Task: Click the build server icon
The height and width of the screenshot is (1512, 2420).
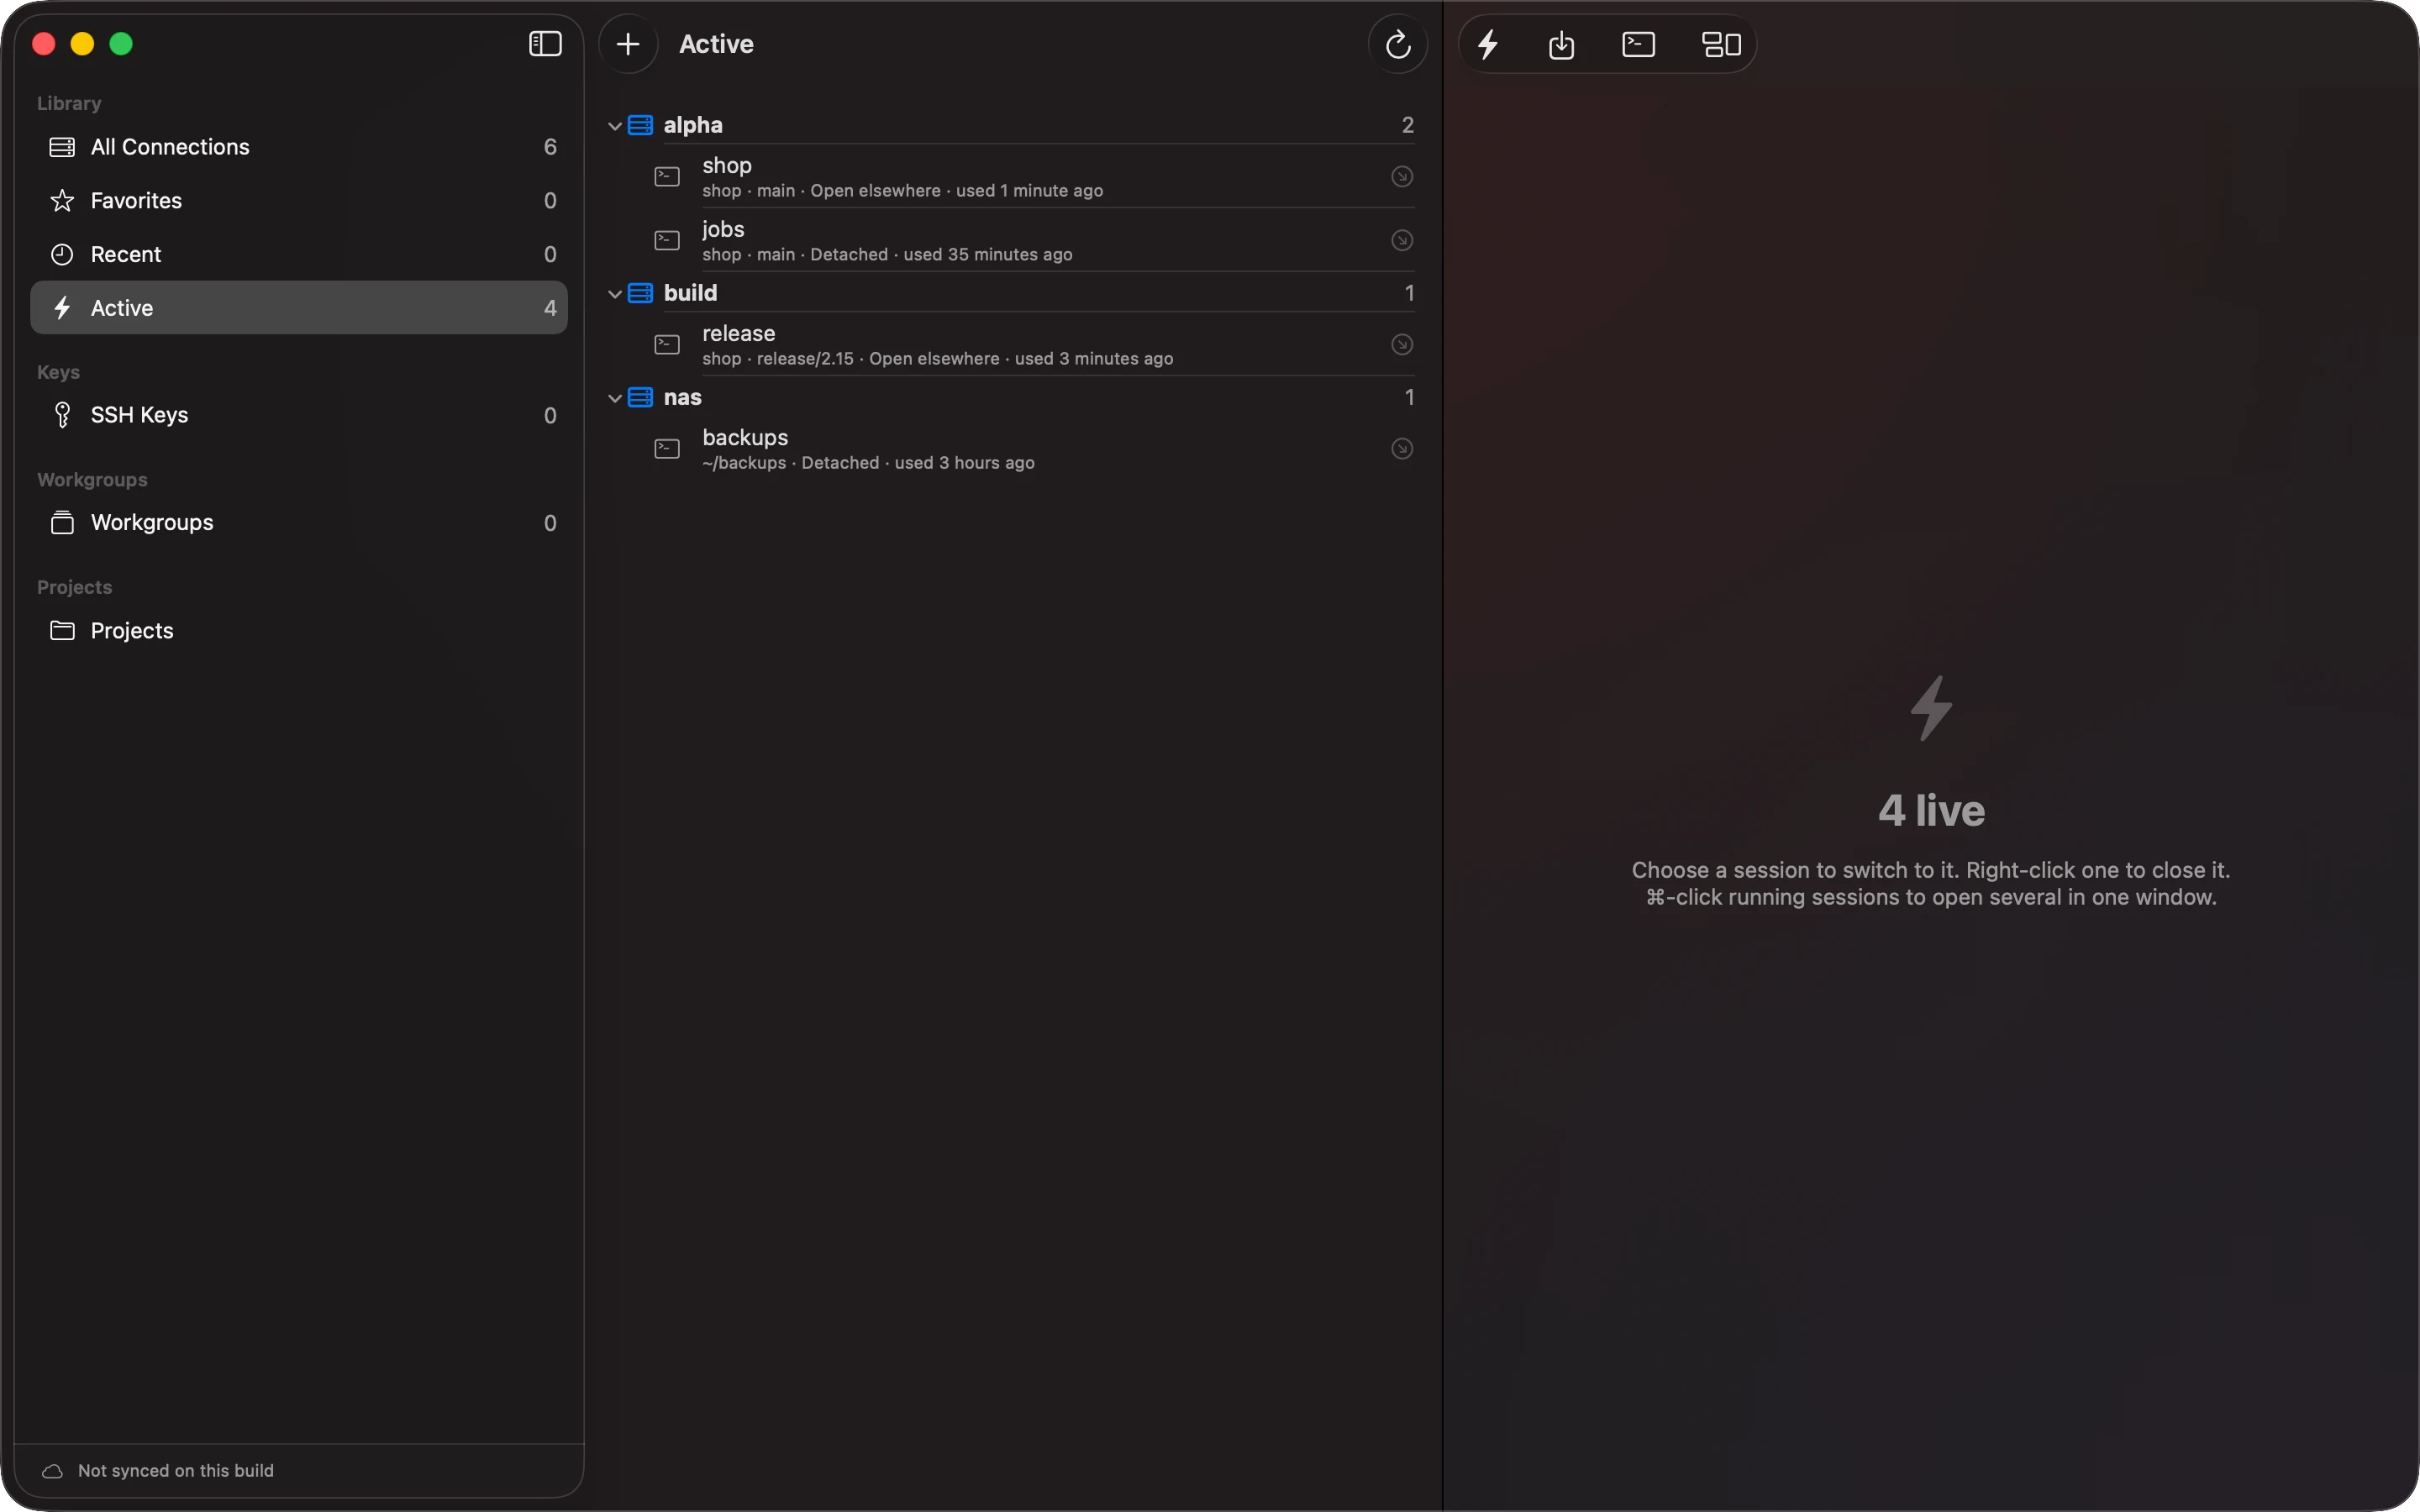Action: (640, 293)
